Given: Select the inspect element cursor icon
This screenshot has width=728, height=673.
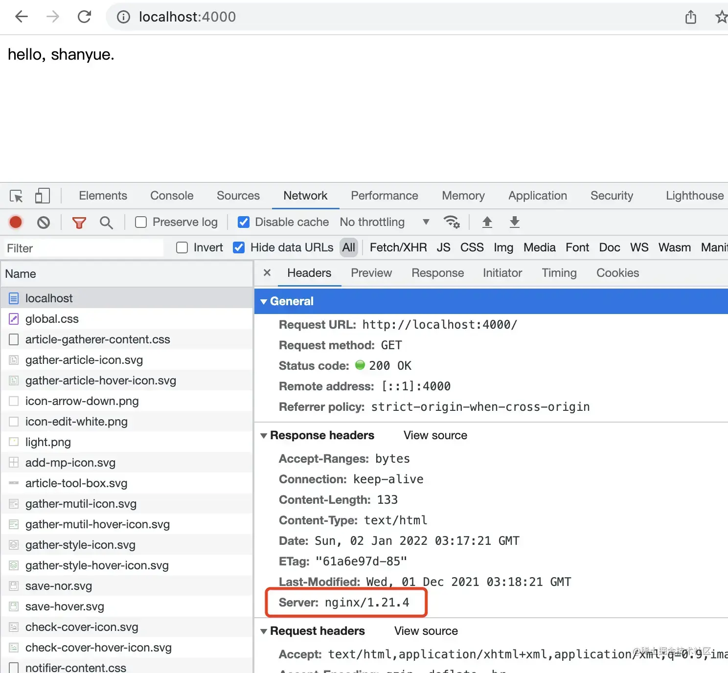Looking at the screenshot, I should point(16,196).
